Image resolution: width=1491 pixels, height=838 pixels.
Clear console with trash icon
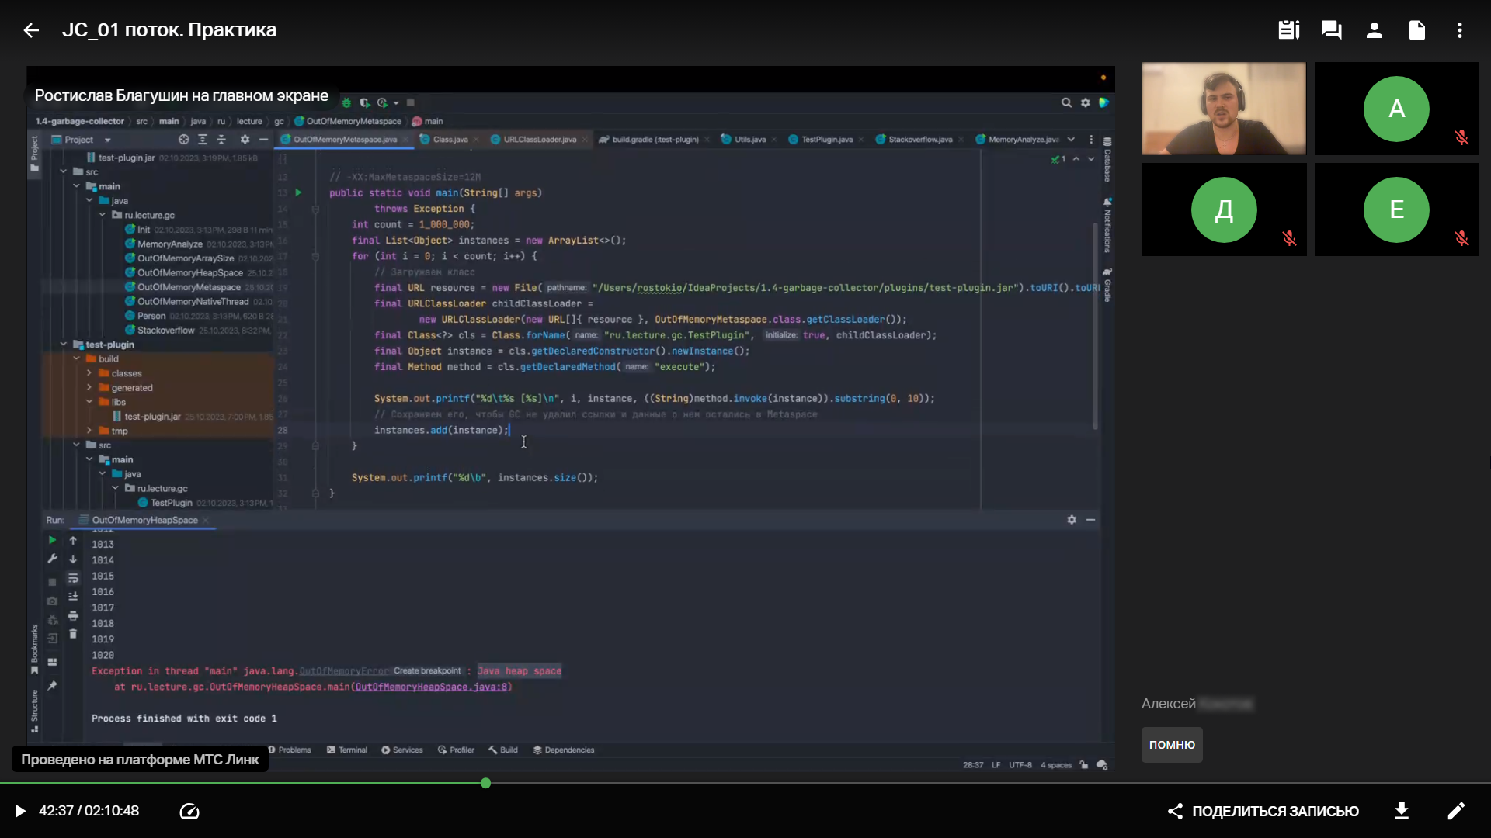point(73,634)
